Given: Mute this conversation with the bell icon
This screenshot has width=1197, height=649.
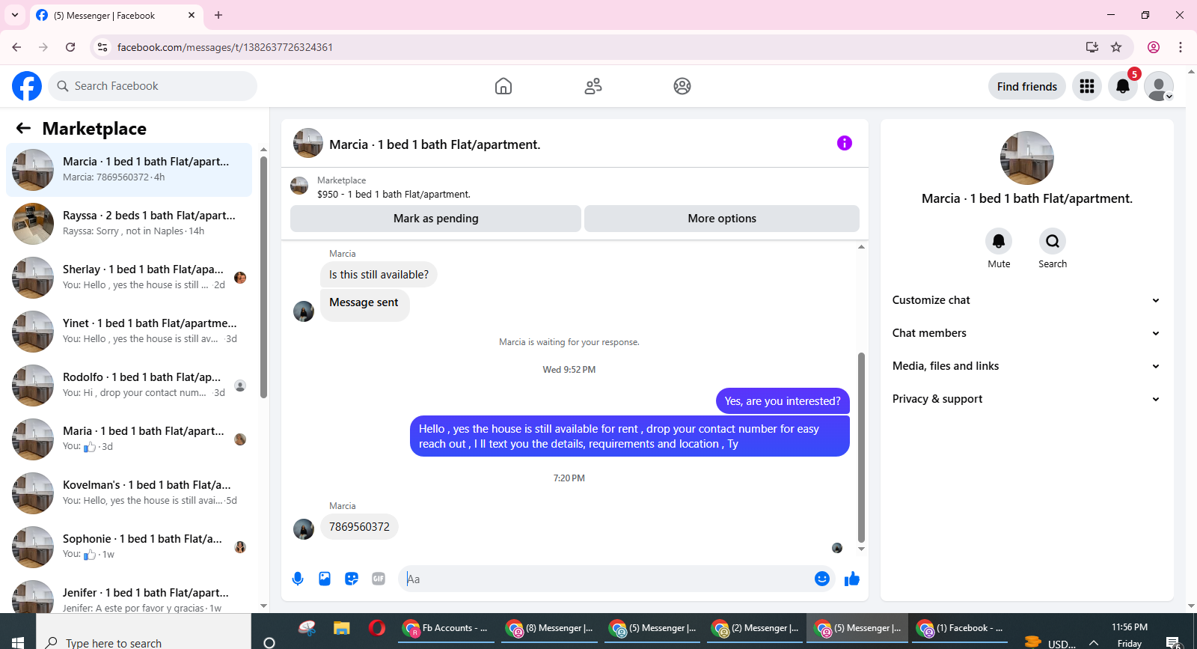Looking at the screenshot, I should pyautogui.click(x=999, y=241).
